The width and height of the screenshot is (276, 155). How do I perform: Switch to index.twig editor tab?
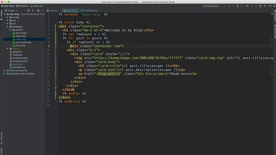click(70, 10)
